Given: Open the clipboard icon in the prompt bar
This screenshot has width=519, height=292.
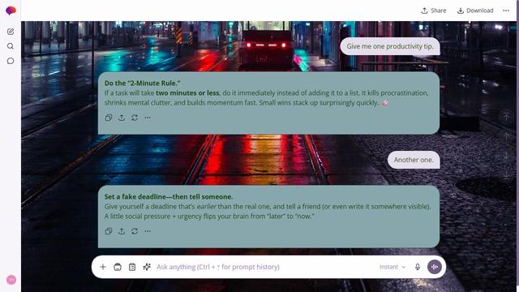Looking at the screenshot, I should [132, 267].
